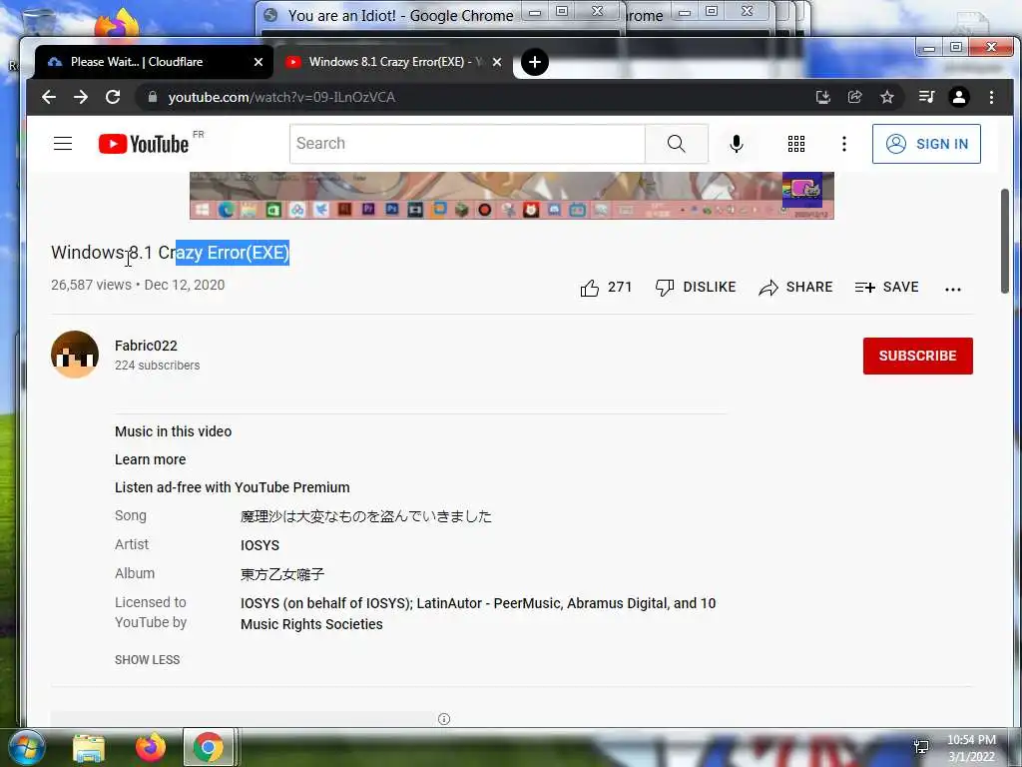
Task: Open more actions ellipsis beside SAVE
Action: pos(953,289)
